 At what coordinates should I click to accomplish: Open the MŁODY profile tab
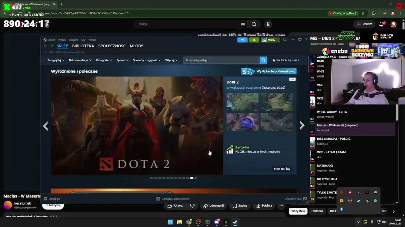[136, 46]
